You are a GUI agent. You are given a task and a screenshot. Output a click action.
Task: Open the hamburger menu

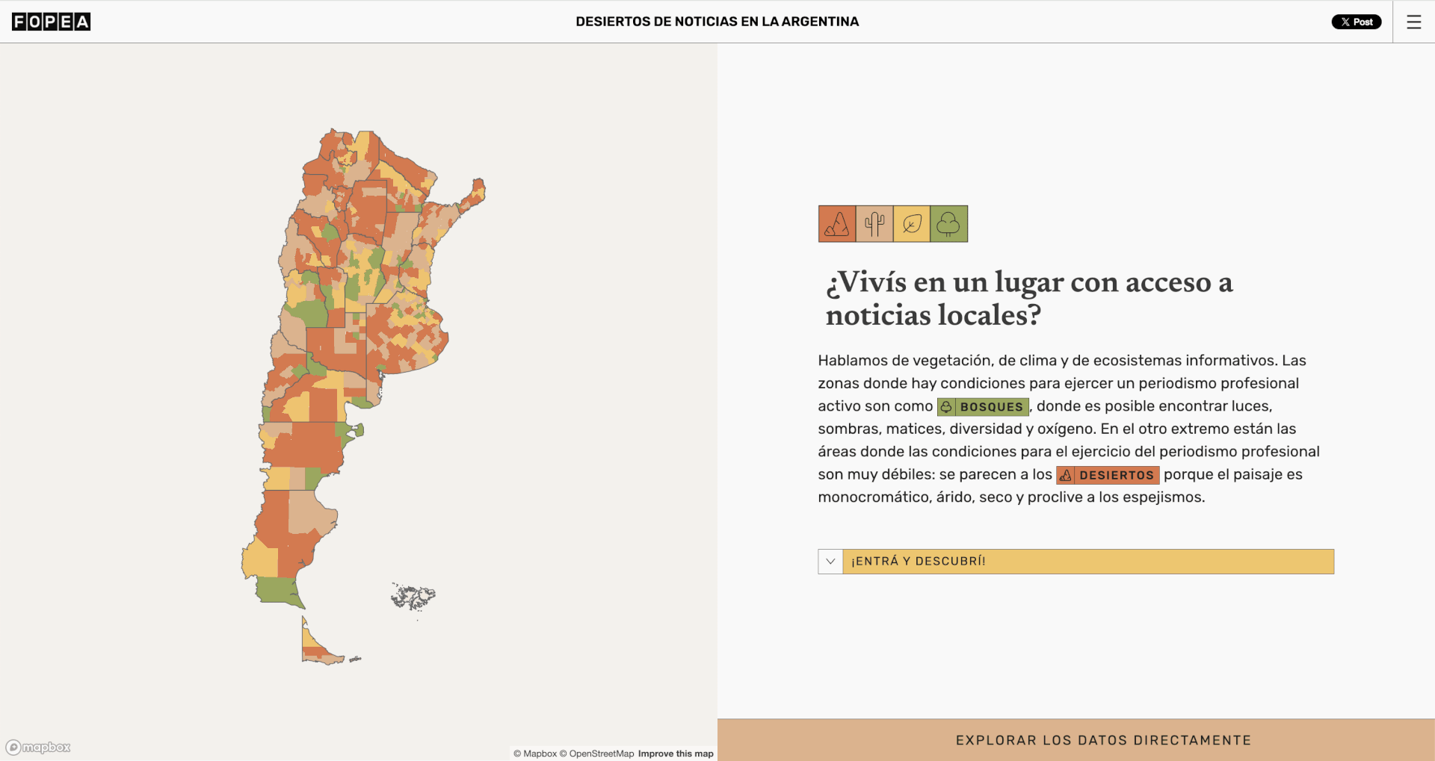(x=1413, y=22)
